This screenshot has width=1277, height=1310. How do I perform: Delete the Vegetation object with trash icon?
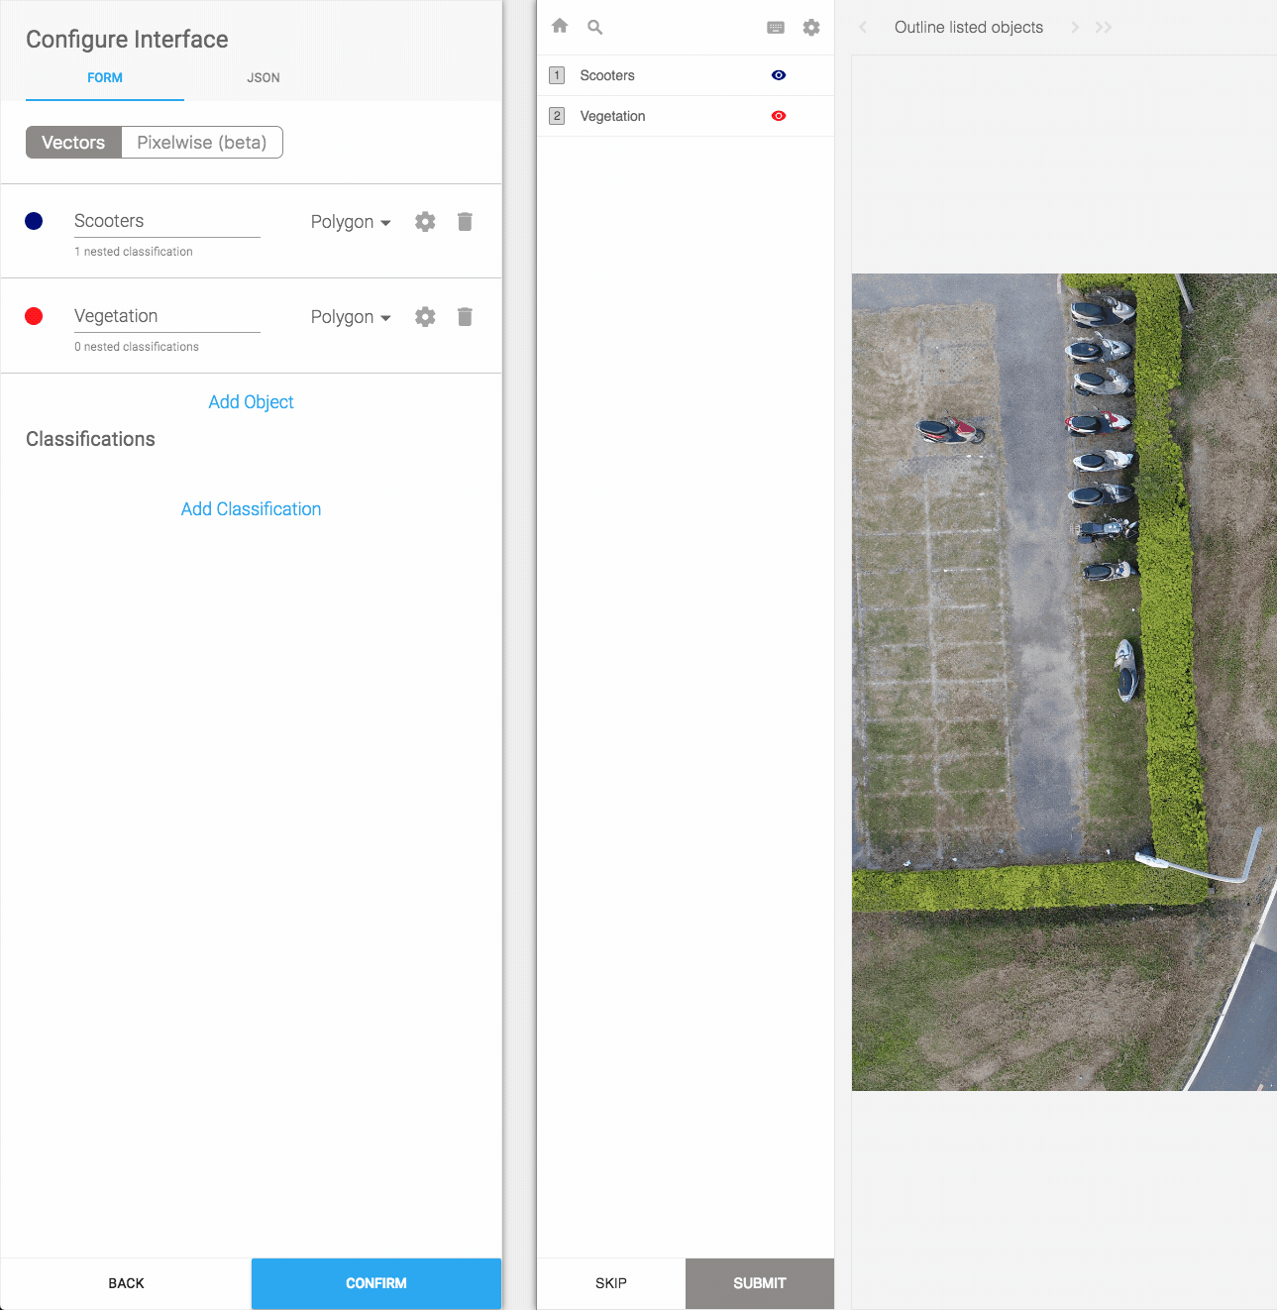465,317
